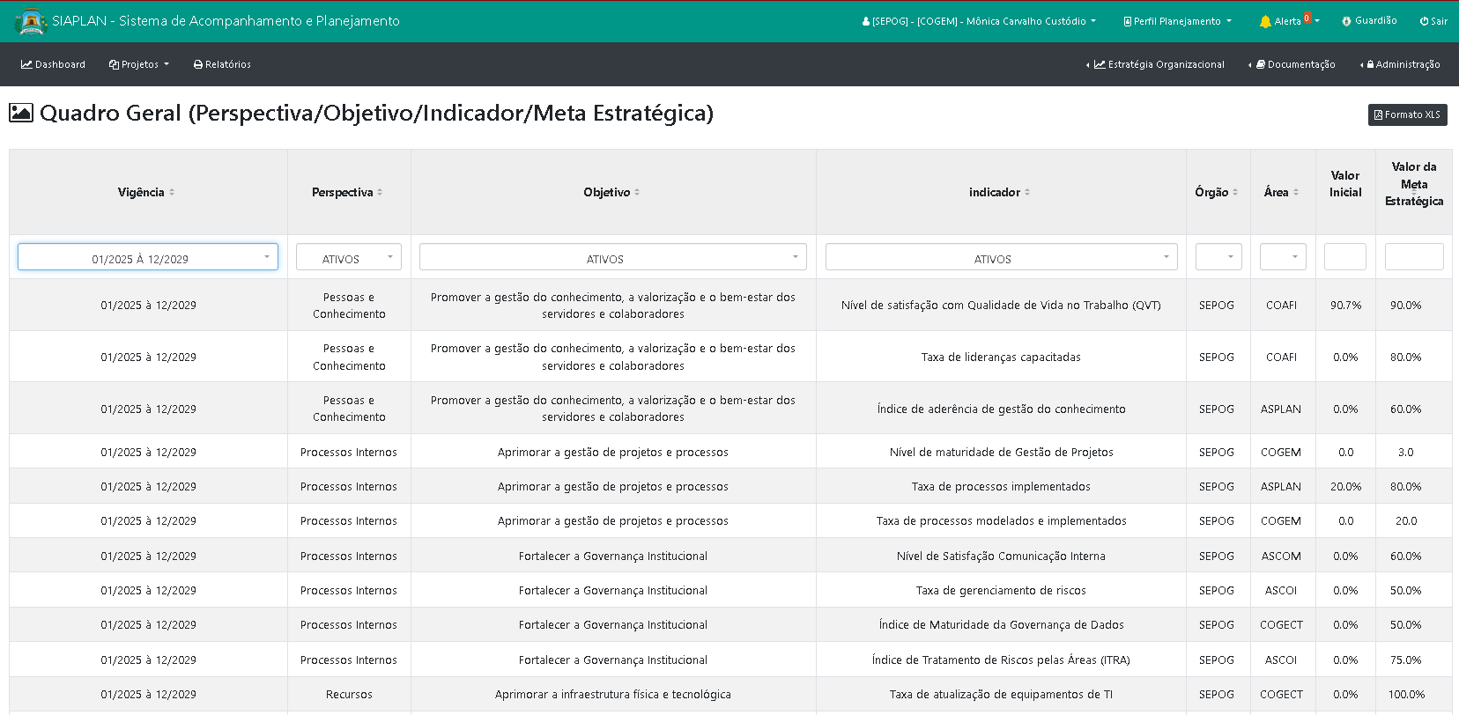Viewport: 1459px width, 715px height.
Task: Click the 90.7% initial value cell
Action: click(1345, 306)
